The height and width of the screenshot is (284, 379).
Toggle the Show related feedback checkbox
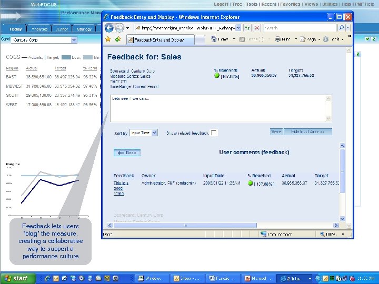pyautogui.click(x=214, y=133)
